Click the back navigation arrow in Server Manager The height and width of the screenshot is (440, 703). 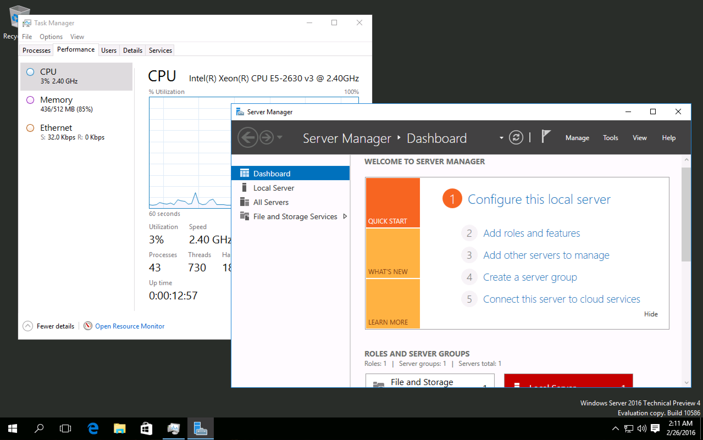click(248, 137)
